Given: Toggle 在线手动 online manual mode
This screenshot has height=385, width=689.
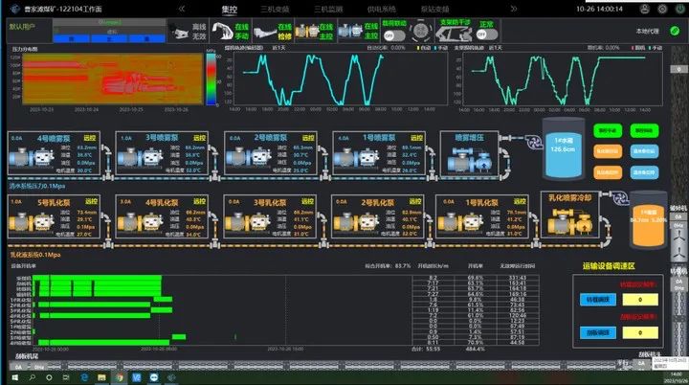Looking at the screenshot, I should coord(238,31).
